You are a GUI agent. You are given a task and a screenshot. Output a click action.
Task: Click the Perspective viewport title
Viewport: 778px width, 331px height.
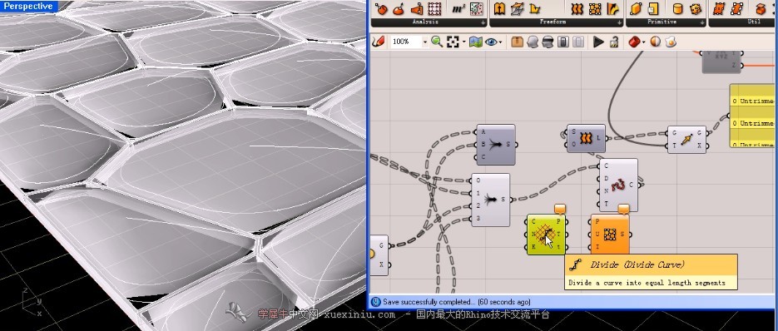[28, 6]
